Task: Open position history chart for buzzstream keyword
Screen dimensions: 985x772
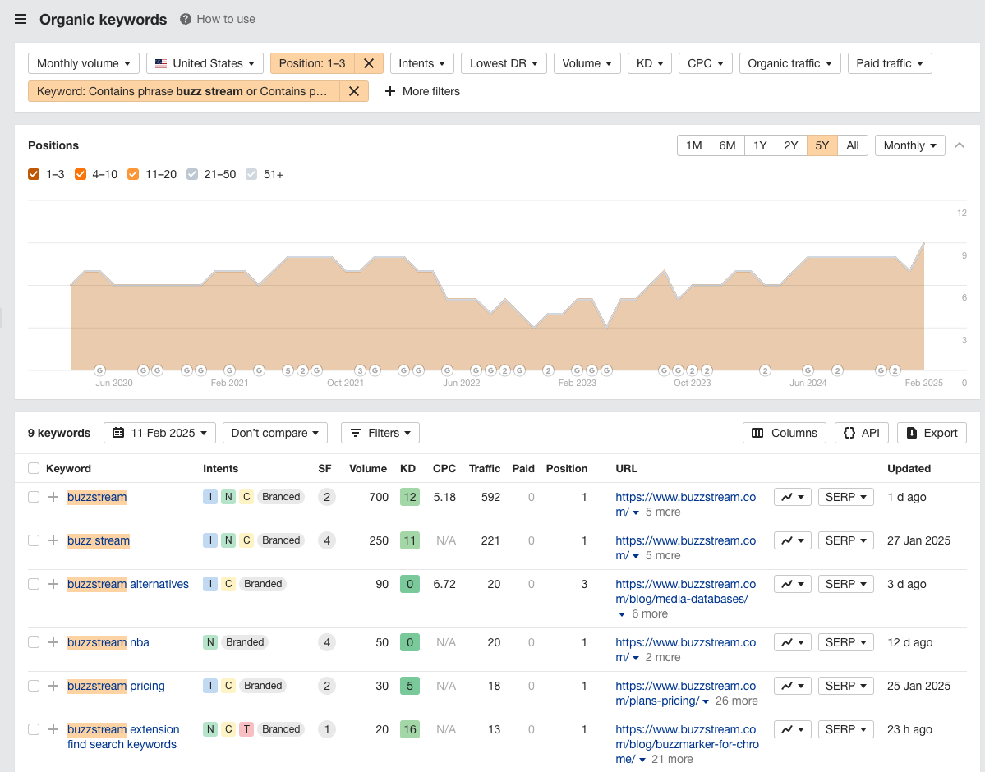Action: pyautogui.click(x=792, y=497)
